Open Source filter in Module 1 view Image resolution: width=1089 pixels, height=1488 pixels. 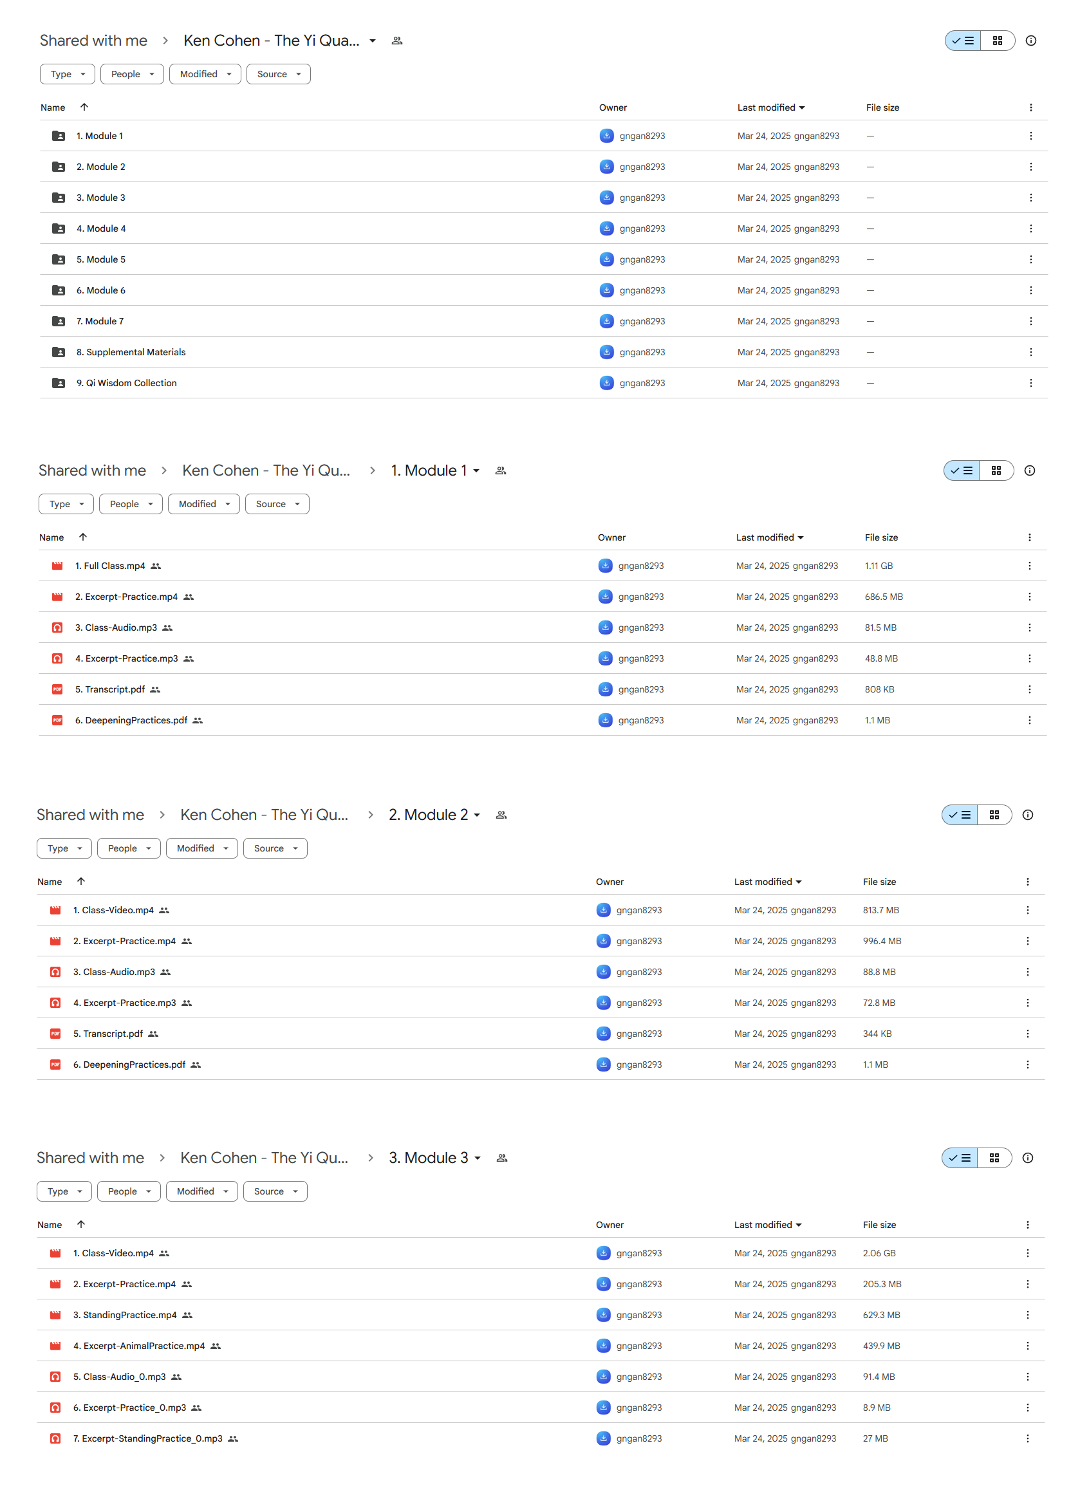pyautogui.click(x=277, y=504)
